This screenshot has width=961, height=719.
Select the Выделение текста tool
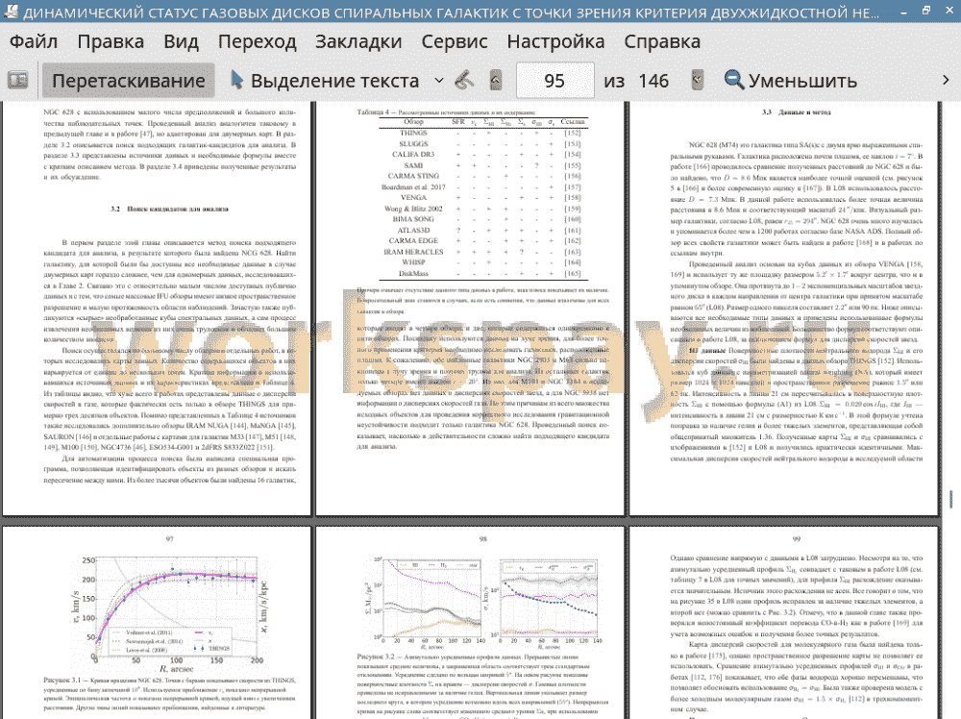(x=325, y=81)
